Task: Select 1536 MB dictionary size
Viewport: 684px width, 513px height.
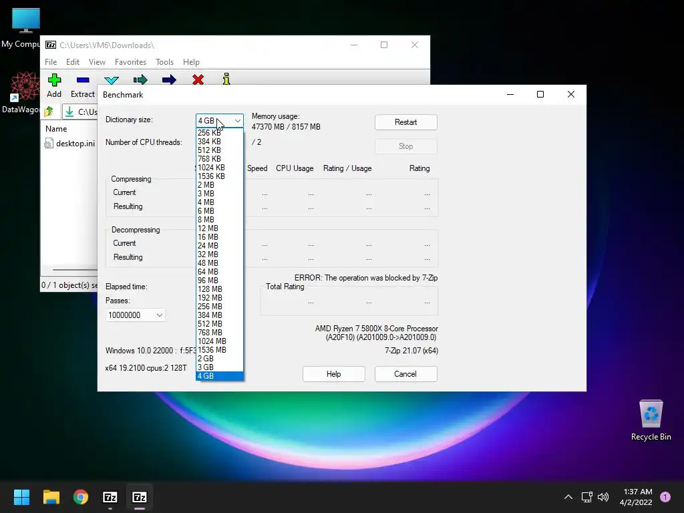Action: pyautogui.click(x=219, y=350)
